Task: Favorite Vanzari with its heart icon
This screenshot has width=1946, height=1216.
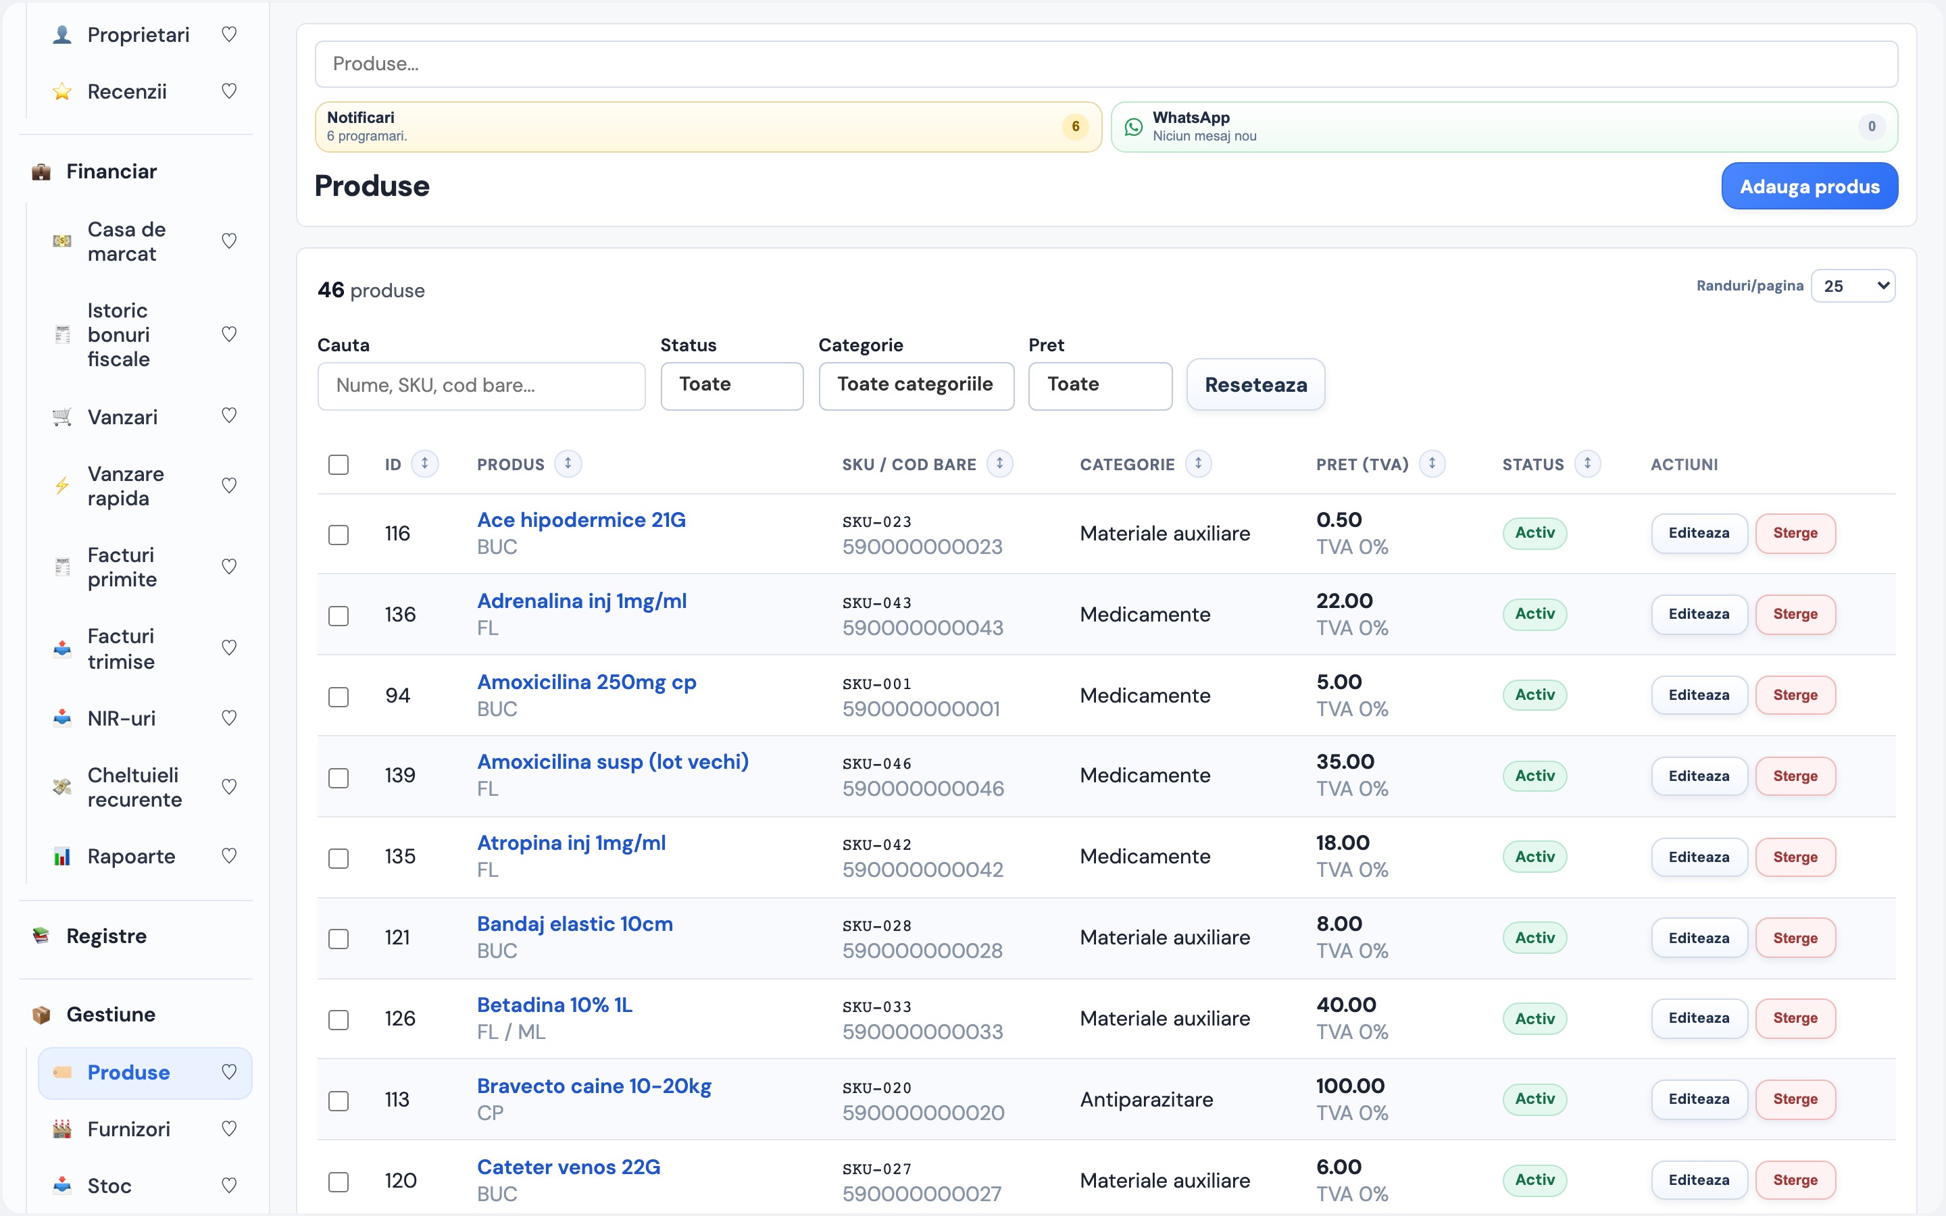Action: 229,415
